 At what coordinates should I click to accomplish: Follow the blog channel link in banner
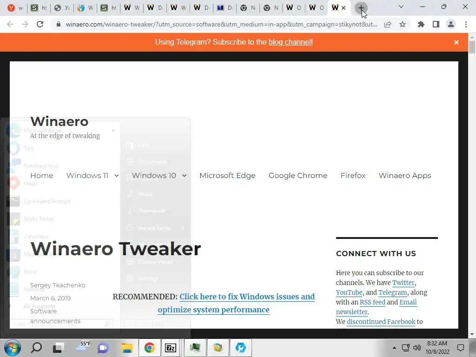pyautogui.click(x=291, y=42)
